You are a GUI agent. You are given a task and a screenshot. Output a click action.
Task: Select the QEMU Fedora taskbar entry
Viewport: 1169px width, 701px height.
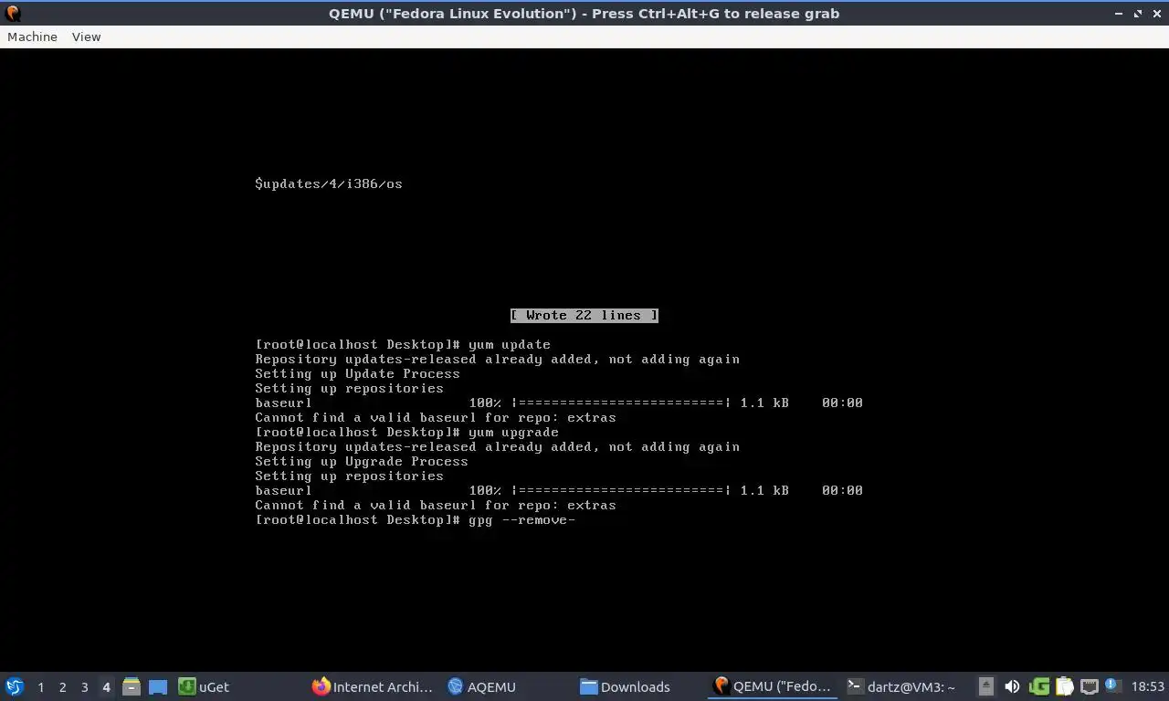tap(774, 686)
